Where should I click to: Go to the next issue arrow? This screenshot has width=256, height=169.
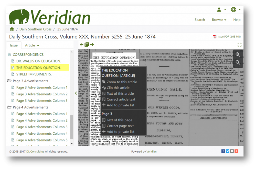(92, 45)
